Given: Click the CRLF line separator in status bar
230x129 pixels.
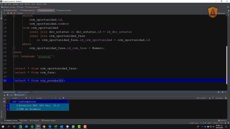Looking at the screenshot, I should [210, 123].
